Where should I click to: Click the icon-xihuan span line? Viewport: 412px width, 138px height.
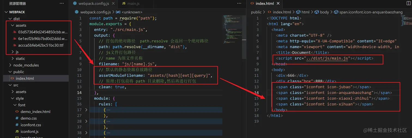click(325, 104)
